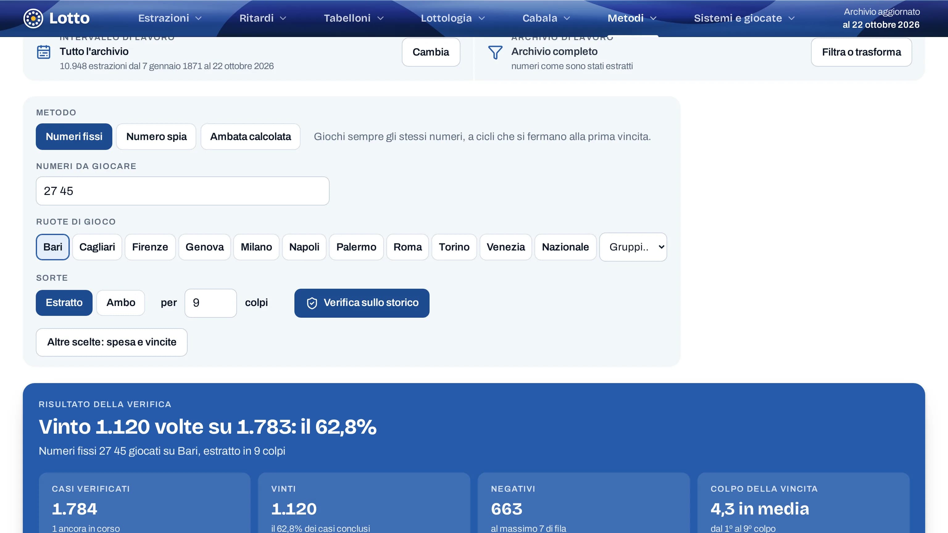Image resolution: width=948 pixels, height=533 pixels.
Task: Expand the Lottologia menu
Action: pos(453,18)
